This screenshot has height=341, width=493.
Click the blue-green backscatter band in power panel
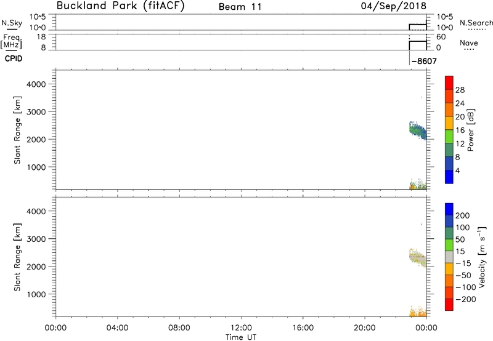(417, 130)
